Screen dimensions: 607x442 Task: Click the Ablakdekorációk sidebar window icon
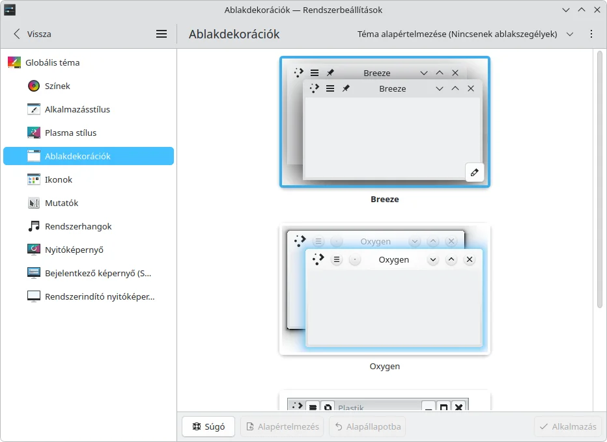pos(34,156)
